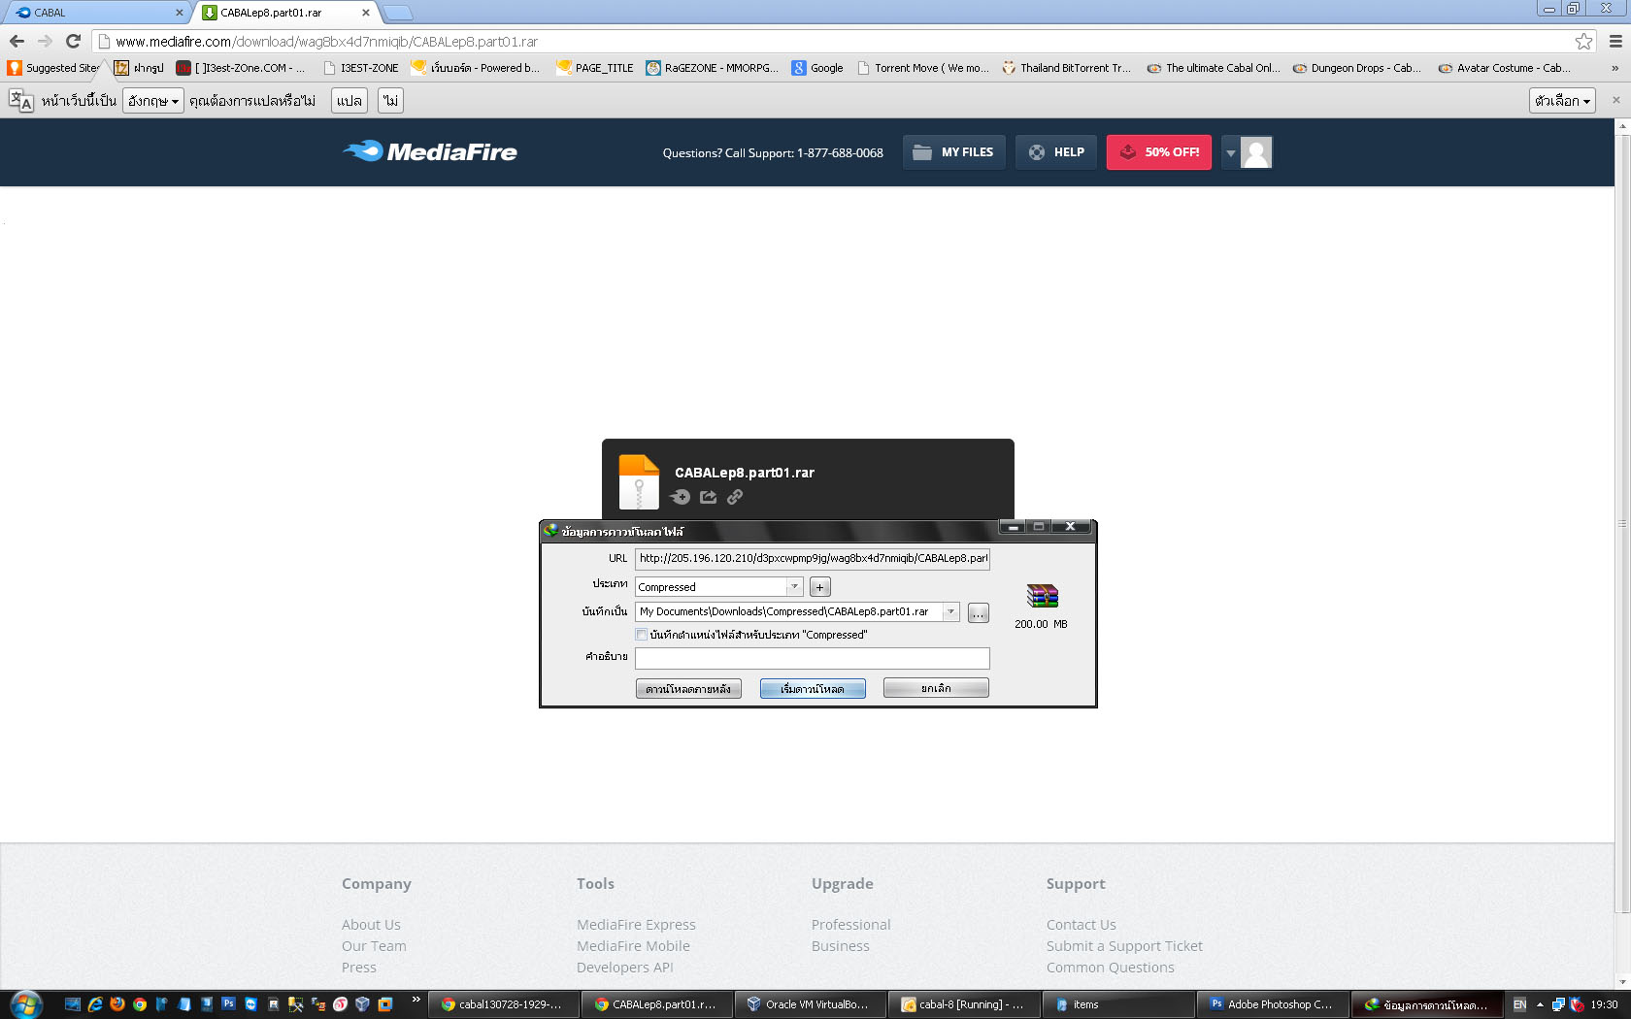Open Dungeon Drops bookmark
This screenshot has height=1019, width=1631.
[1356, 68]
